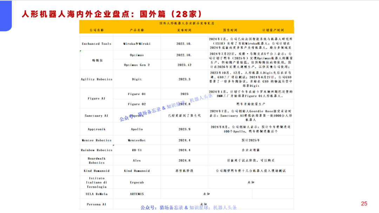Image resolution: width=379 pixels, height=213 pixels.
Task: Select the page number 25
Action: click(364, 204)
